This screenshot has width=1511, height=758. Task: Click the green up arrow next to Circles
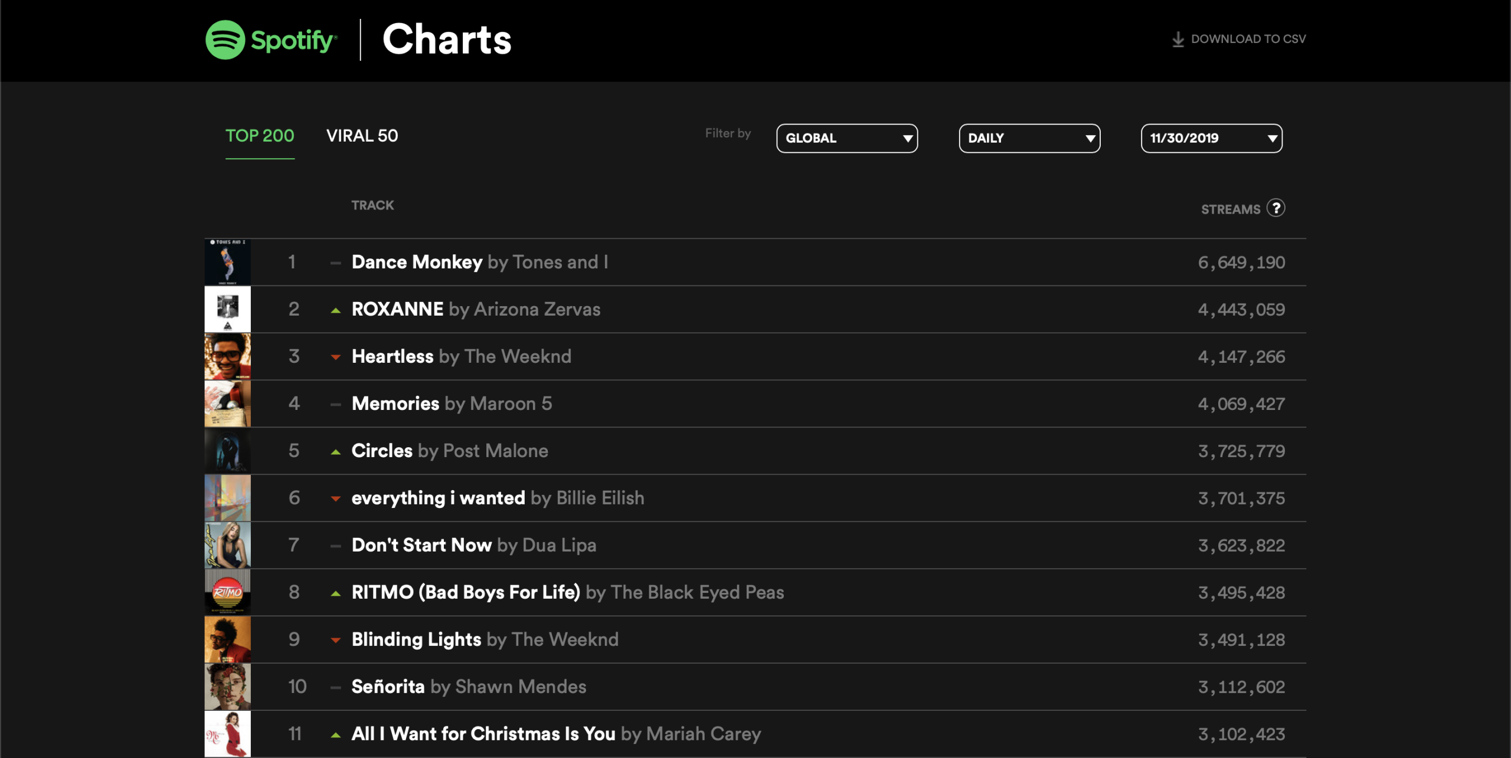(336, 452)
